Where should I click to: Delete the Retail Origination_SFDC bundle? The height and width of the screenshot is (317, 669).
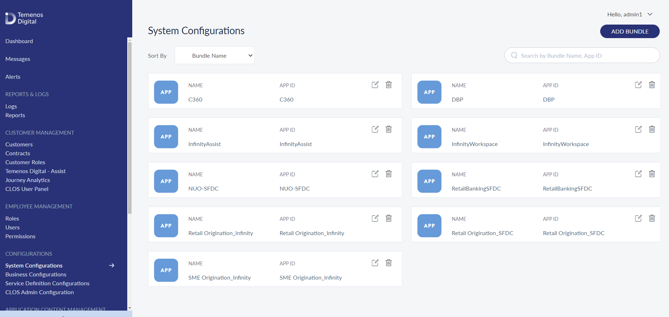tap(652, 218)
